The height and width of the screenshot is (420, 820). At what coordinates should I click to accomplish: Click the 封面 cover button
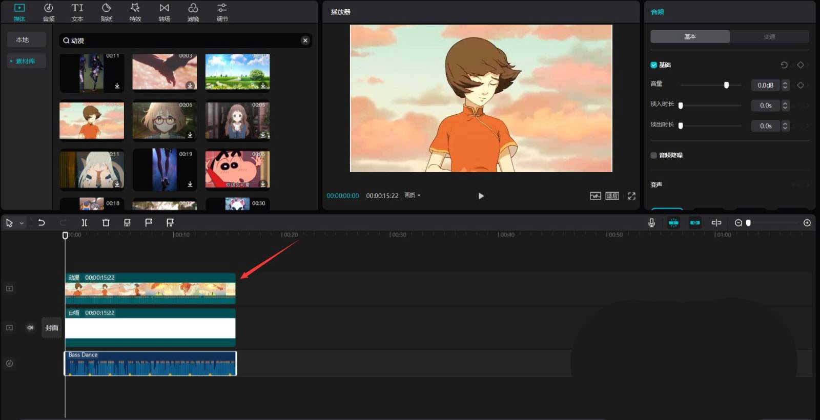[52, 328]
